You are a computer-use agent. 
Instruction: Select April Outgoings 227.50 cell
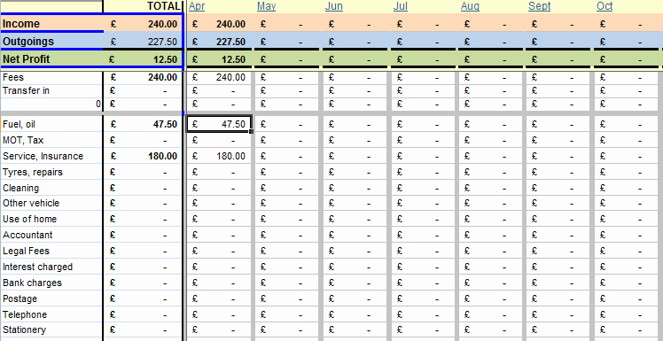pyautogui.click(x=219, y=42)
